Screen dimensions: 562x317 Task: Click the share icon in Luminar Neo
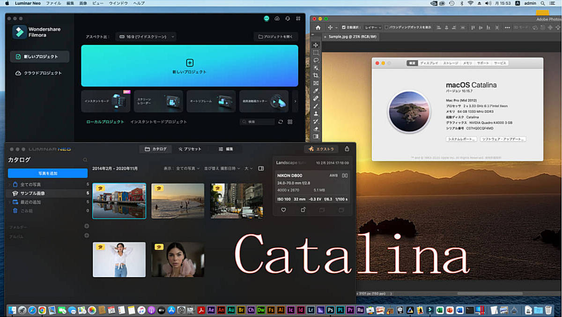tap(347, 149)
